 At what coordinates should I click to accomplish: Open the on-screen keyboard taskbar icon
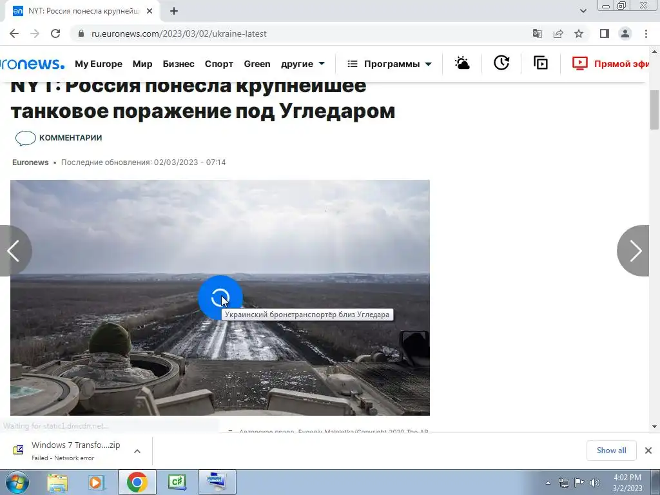click(x=217, y=482)
